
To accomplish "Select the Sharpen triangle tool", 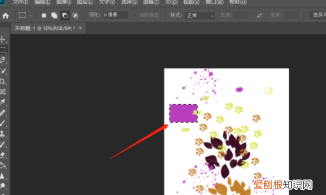I will tap(2, 175).
